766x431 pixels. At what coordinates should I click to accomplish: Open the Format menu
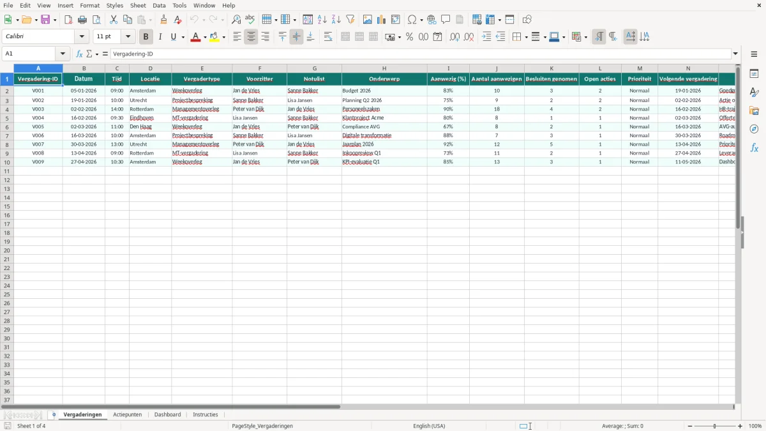90,5
